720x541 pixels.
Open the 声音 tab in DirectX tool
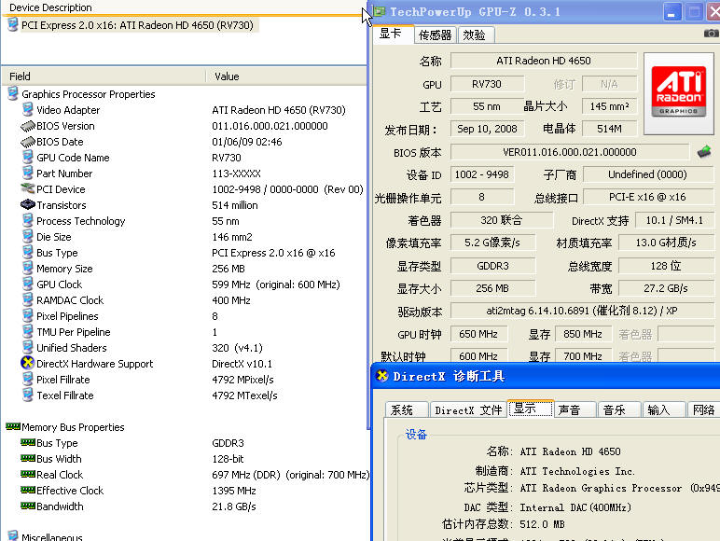[575, 409]
